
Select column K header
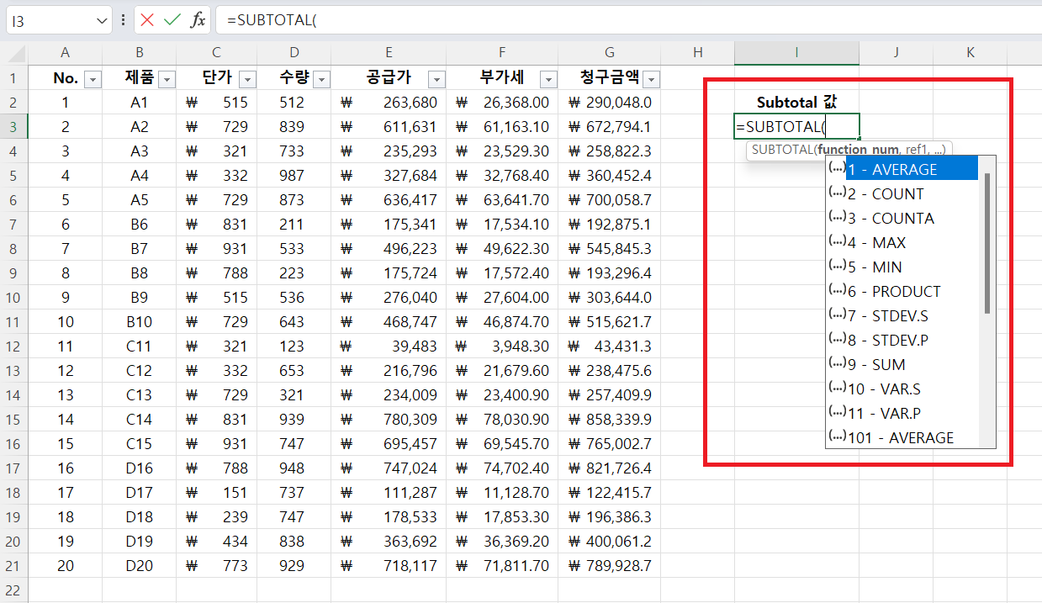coord(970,52)
